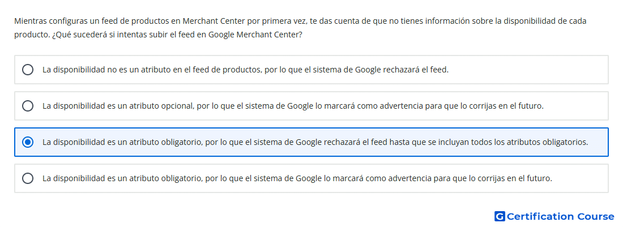Viewport: 623px width, 227px height.
Task: Click 'corrijas en el futuro' in the fourth option
Action: pos(515,178)
